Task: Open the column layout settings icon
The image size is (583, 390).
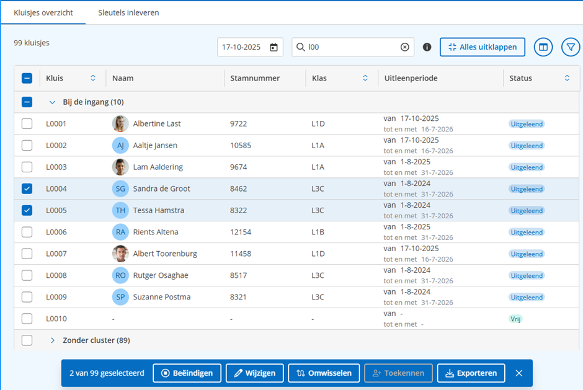Action: point(543,47)
